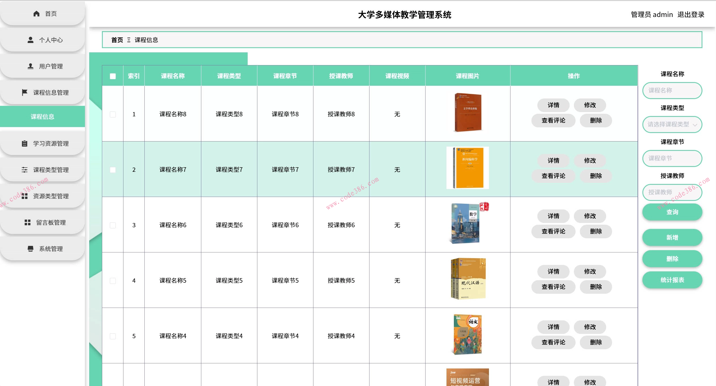Click the 用户管理 user icon
Screen dimensions: 716x386
click(30, 66)
